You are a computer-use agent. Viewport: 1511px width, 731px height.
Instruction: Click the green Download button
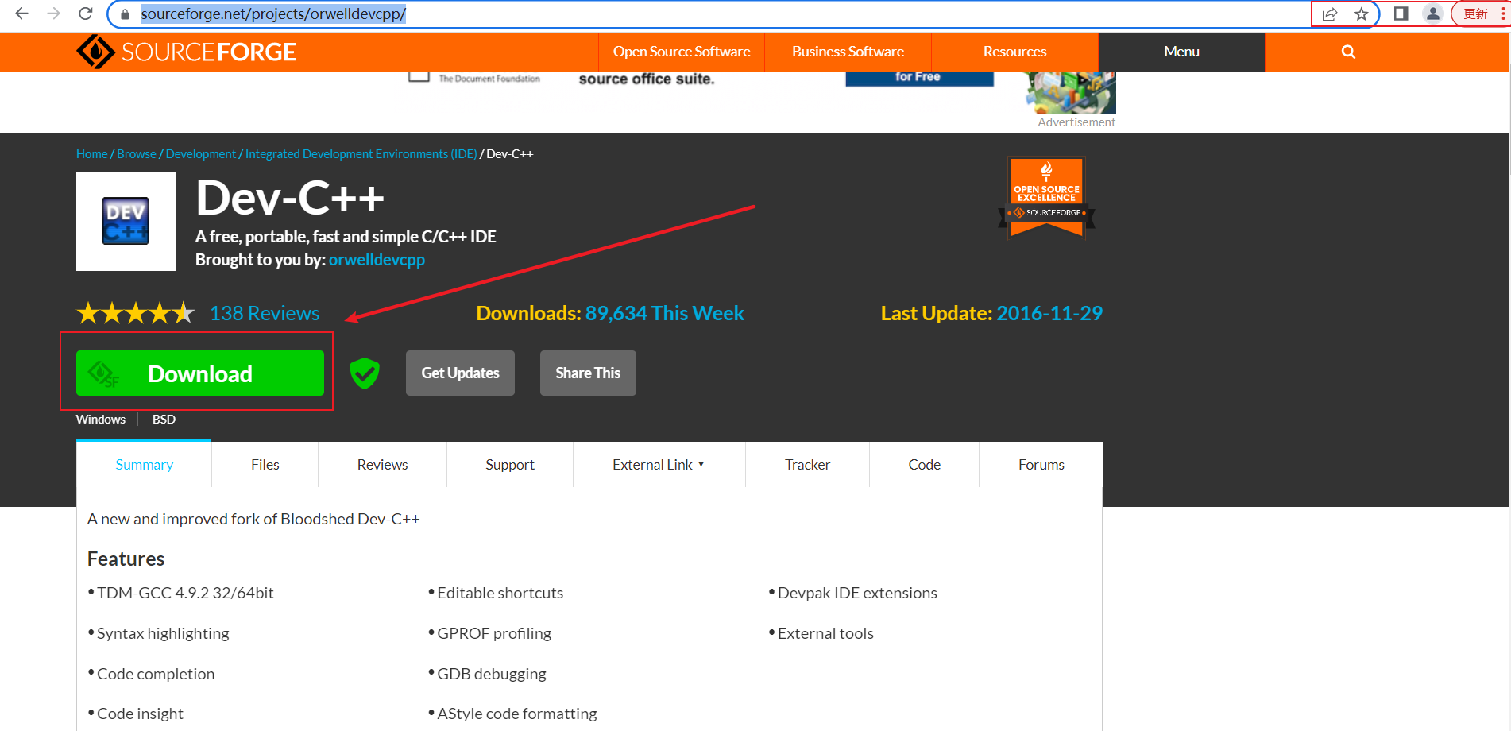pyautogui.click(x=200, y=373)
